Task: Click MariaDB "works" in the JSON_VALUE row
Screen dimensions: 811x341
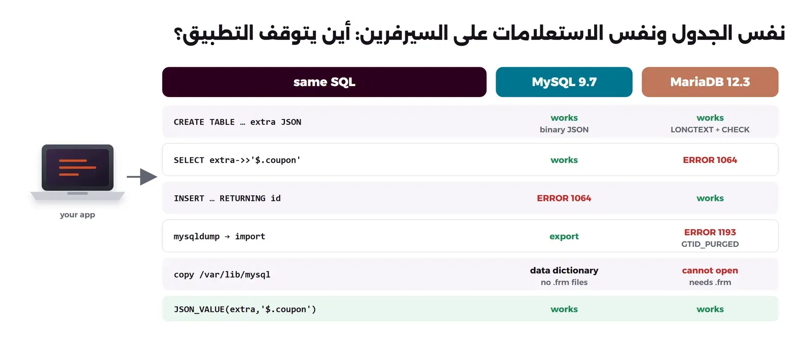Action: [710, 309]
